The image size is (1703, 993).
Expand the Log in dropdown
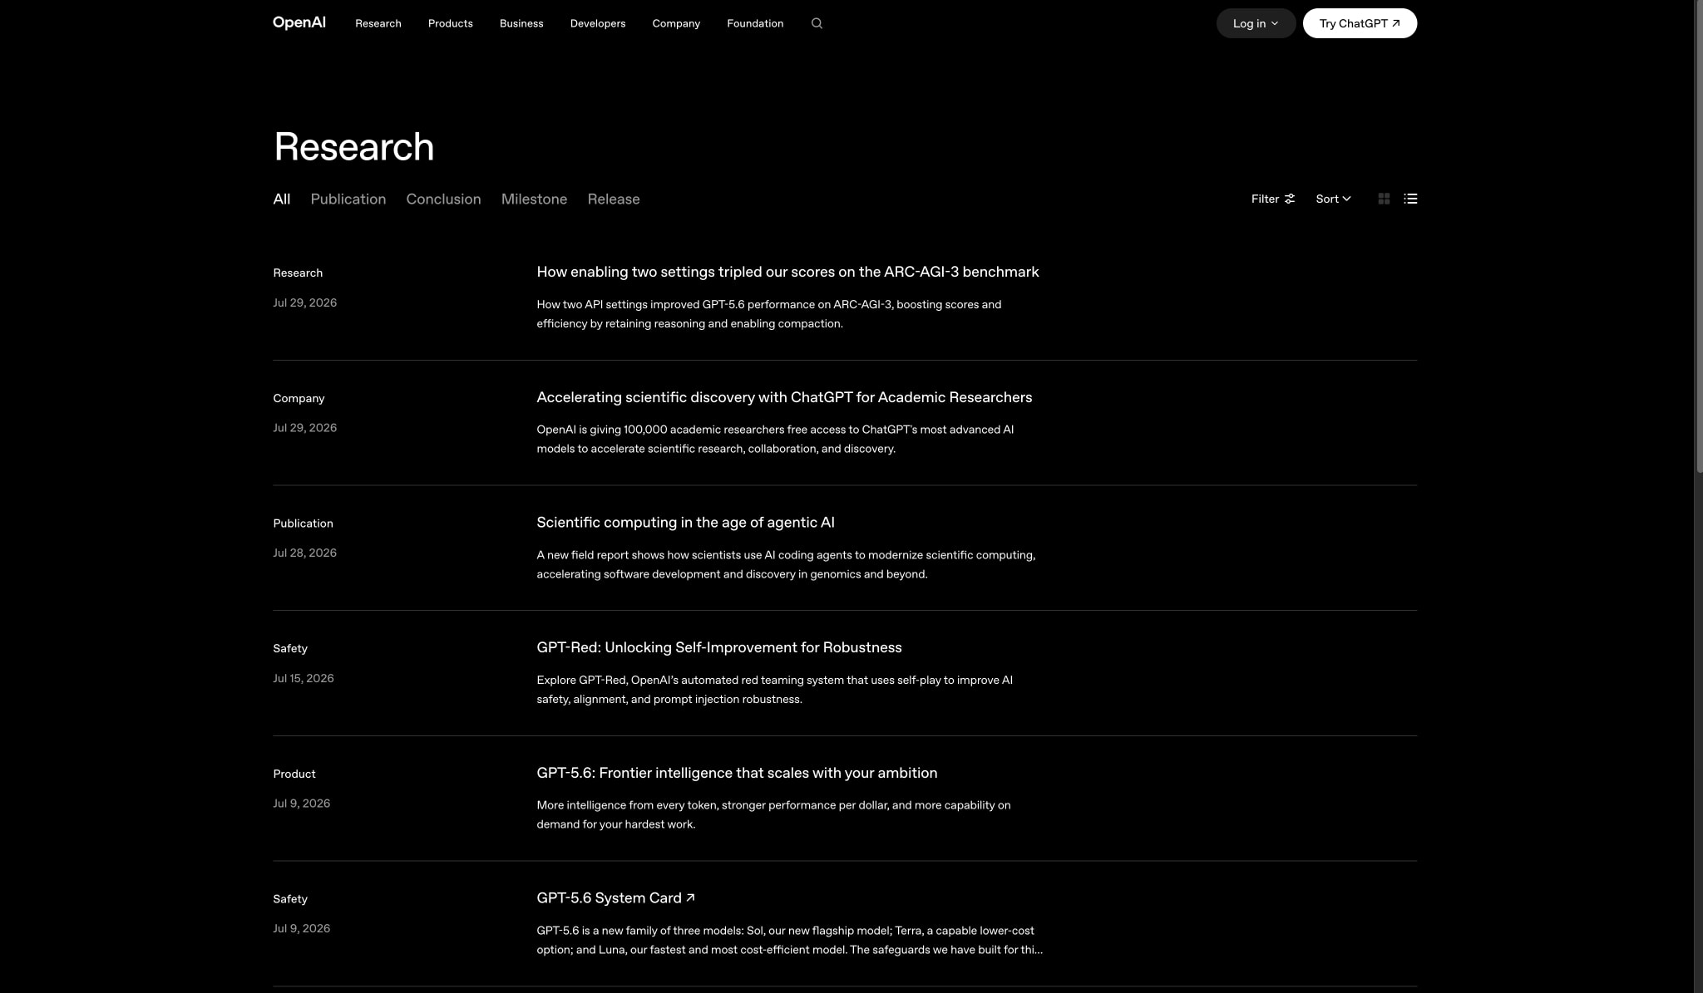(x=1256, y=23)
